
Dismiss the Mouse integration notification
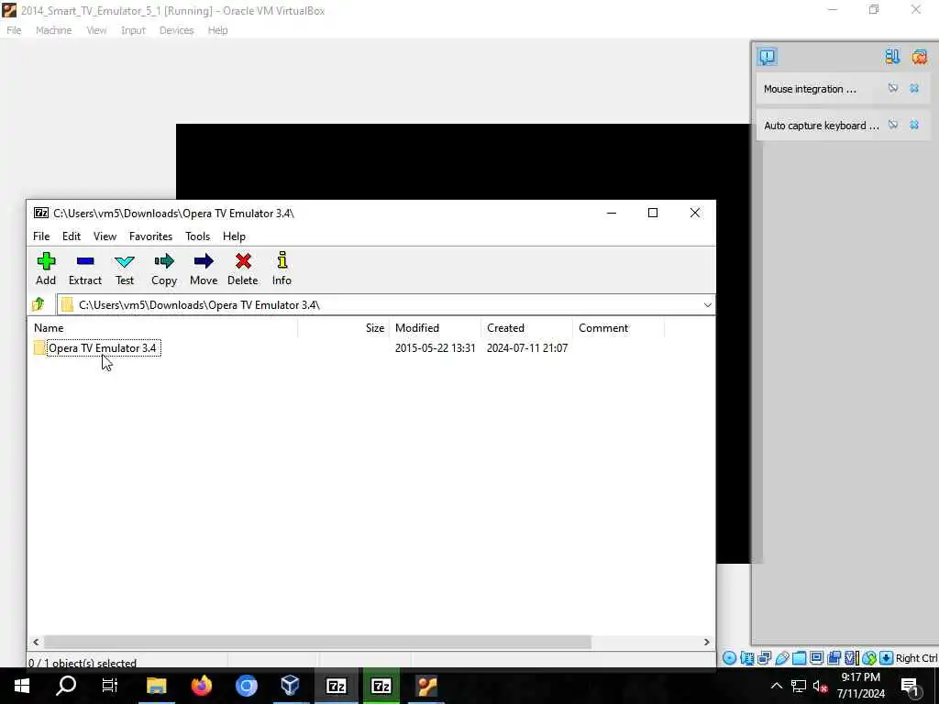point(914,88)
